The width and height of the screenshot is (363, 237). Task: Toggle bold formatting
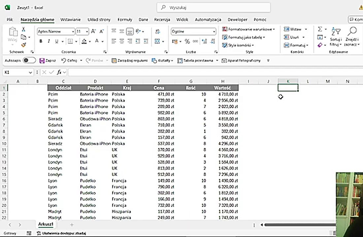point(41,41)
